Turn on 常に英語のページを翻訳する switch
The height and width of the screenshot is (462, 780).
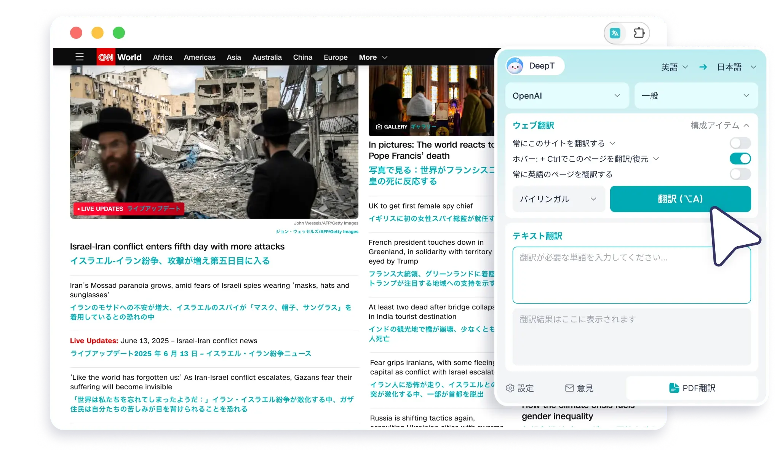740,174
